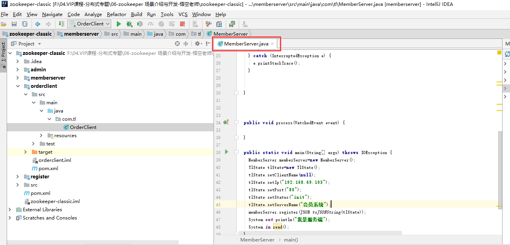Open Project panel gear settings
This screenshot has height=245, width=510.
pos(198,44)
